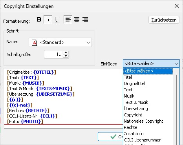Image resolution: width=183 pixels, height=145 pixels.
Task: Pick Text & Musik list entry
Action: coord(148,102)
